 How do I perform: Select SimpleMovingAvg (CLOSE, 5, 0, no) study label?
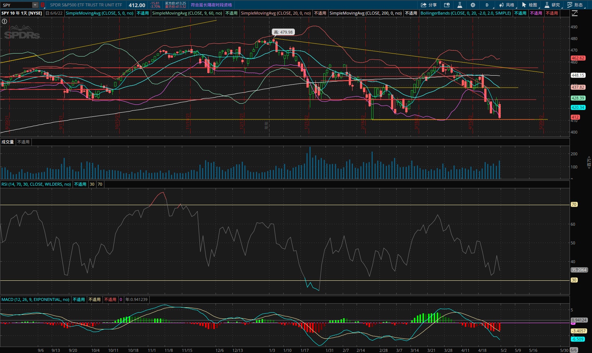point(100,13)
